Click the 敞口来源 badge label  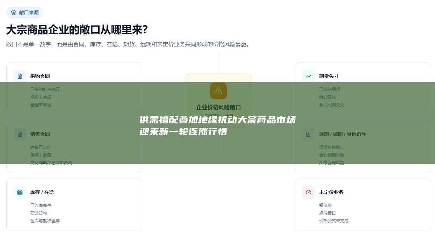[29, 13]
